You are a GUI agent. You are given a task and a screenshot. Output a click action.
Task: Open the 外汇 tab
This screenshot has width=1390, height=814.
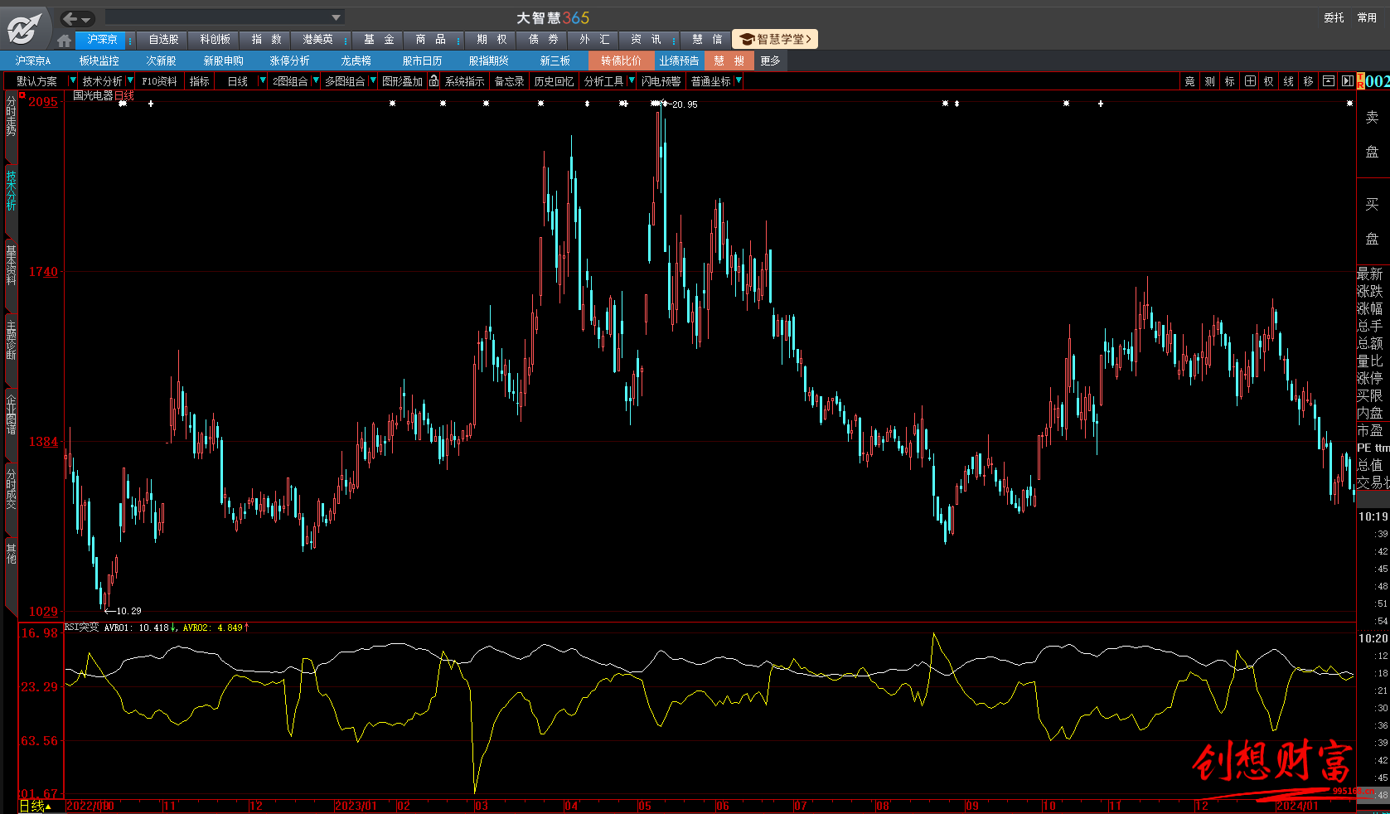click(594, 40)
